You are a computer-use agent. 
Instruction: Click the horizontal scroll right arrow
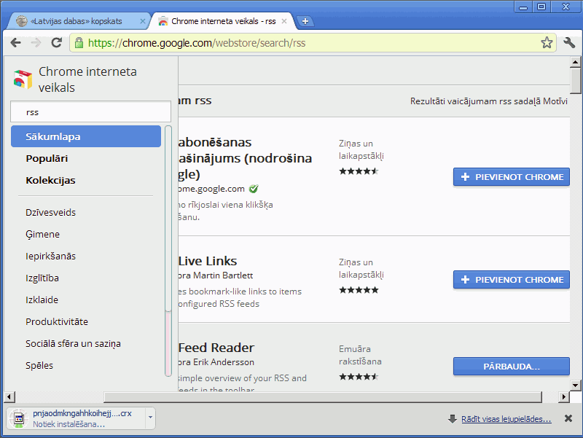click(564, 396)
